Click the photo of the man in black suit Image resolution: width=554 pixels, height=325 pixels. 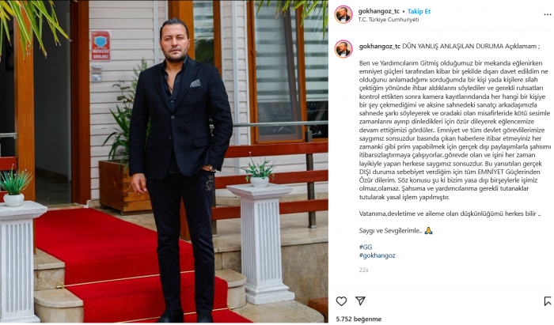(x=164, y=161)
